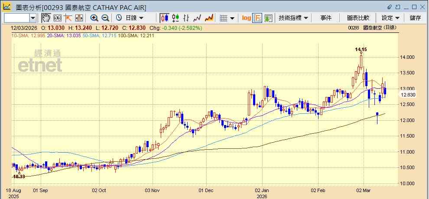
Task: Click the chart app icon in title bar
Action: click(7, 6)
